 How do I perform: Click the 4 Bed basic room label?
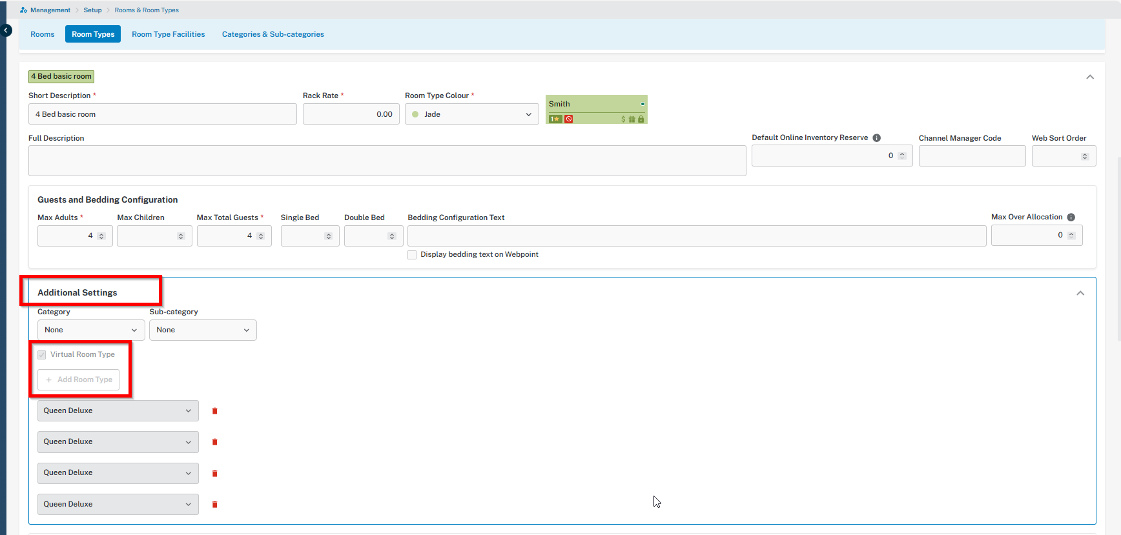pos(61,77)
